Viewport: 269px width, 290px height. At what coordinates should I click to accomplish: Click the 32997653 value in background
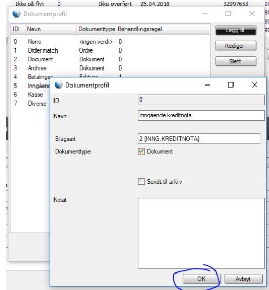coord(236,4)
